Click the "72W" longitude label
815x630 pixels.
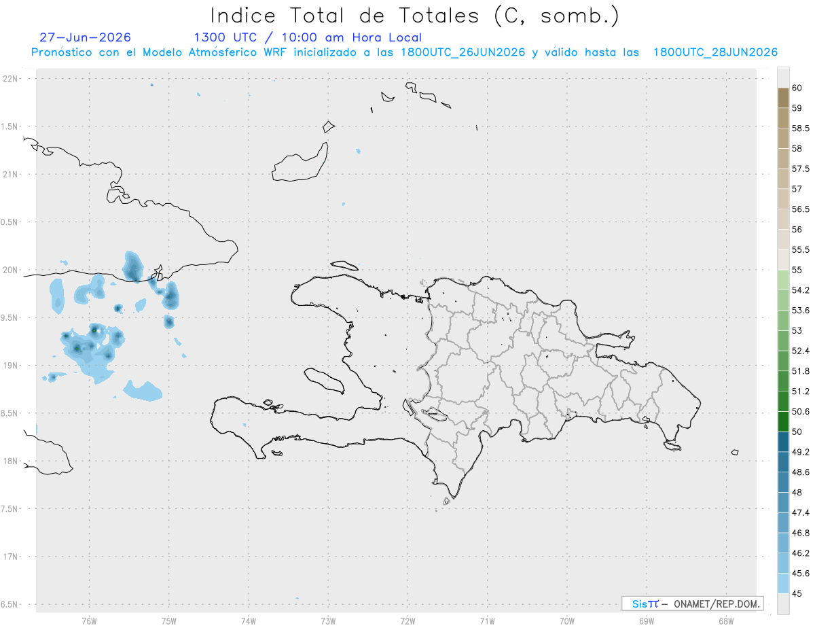(407, 621)
